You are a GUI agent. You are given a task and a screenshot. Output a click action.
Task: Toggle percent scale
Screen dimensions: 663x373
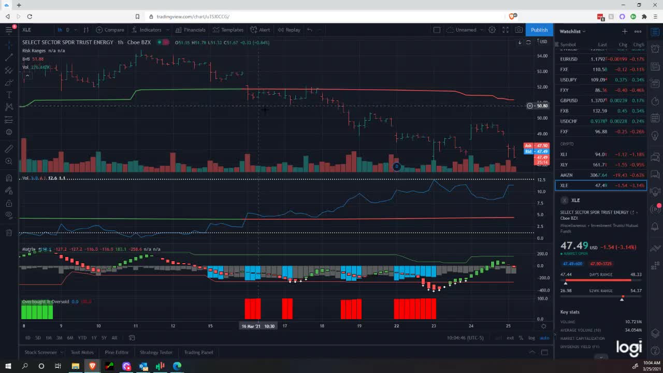(521, 338)
